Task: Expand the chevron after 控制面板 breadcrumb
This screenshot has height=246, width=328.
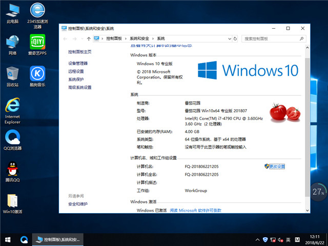Action: coord(126,39)
